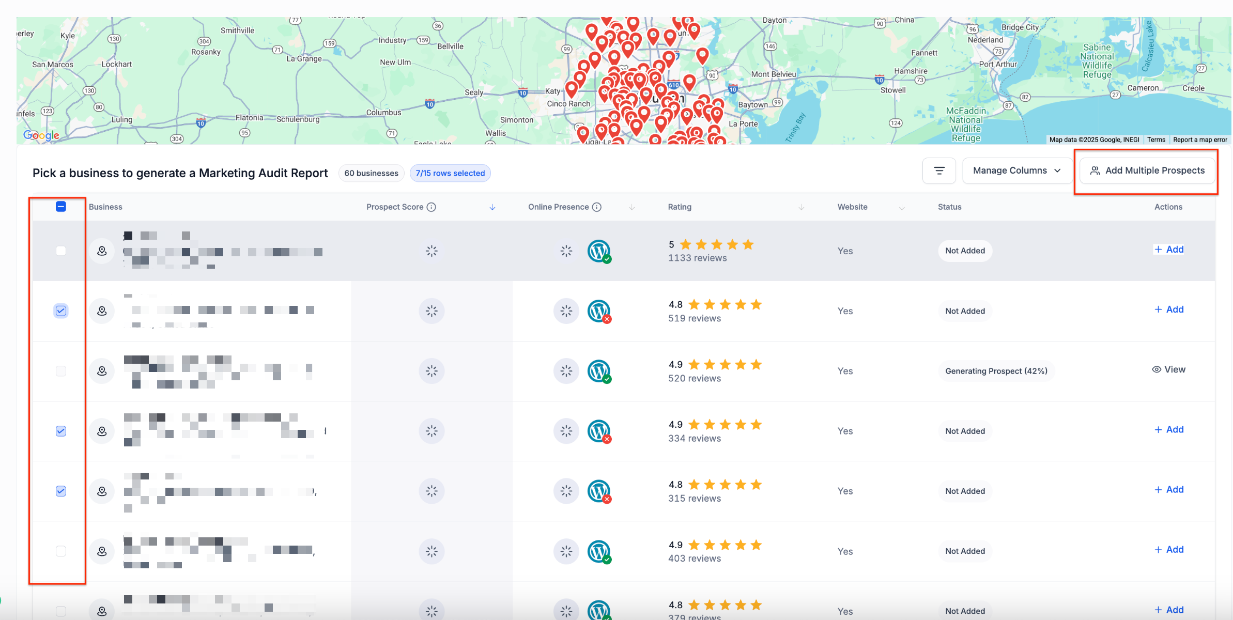Add the 519 reviews business prospect

1169,309
